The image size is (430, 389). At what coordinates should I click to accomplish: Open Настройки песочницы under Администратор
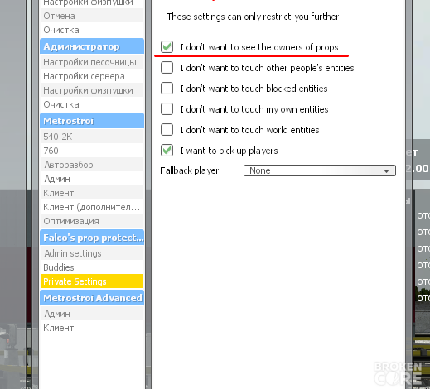tap(92, 62)
